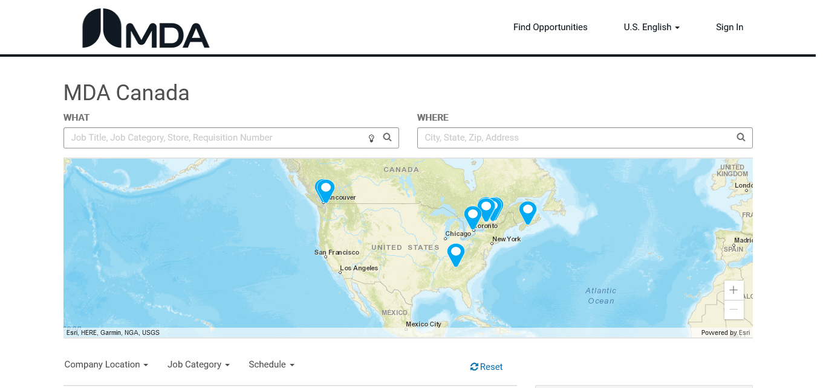The height and width of the screenshot is (388, 826).
Task: Open the Job Category filter dropdown
Action: (x=198, y=364)
